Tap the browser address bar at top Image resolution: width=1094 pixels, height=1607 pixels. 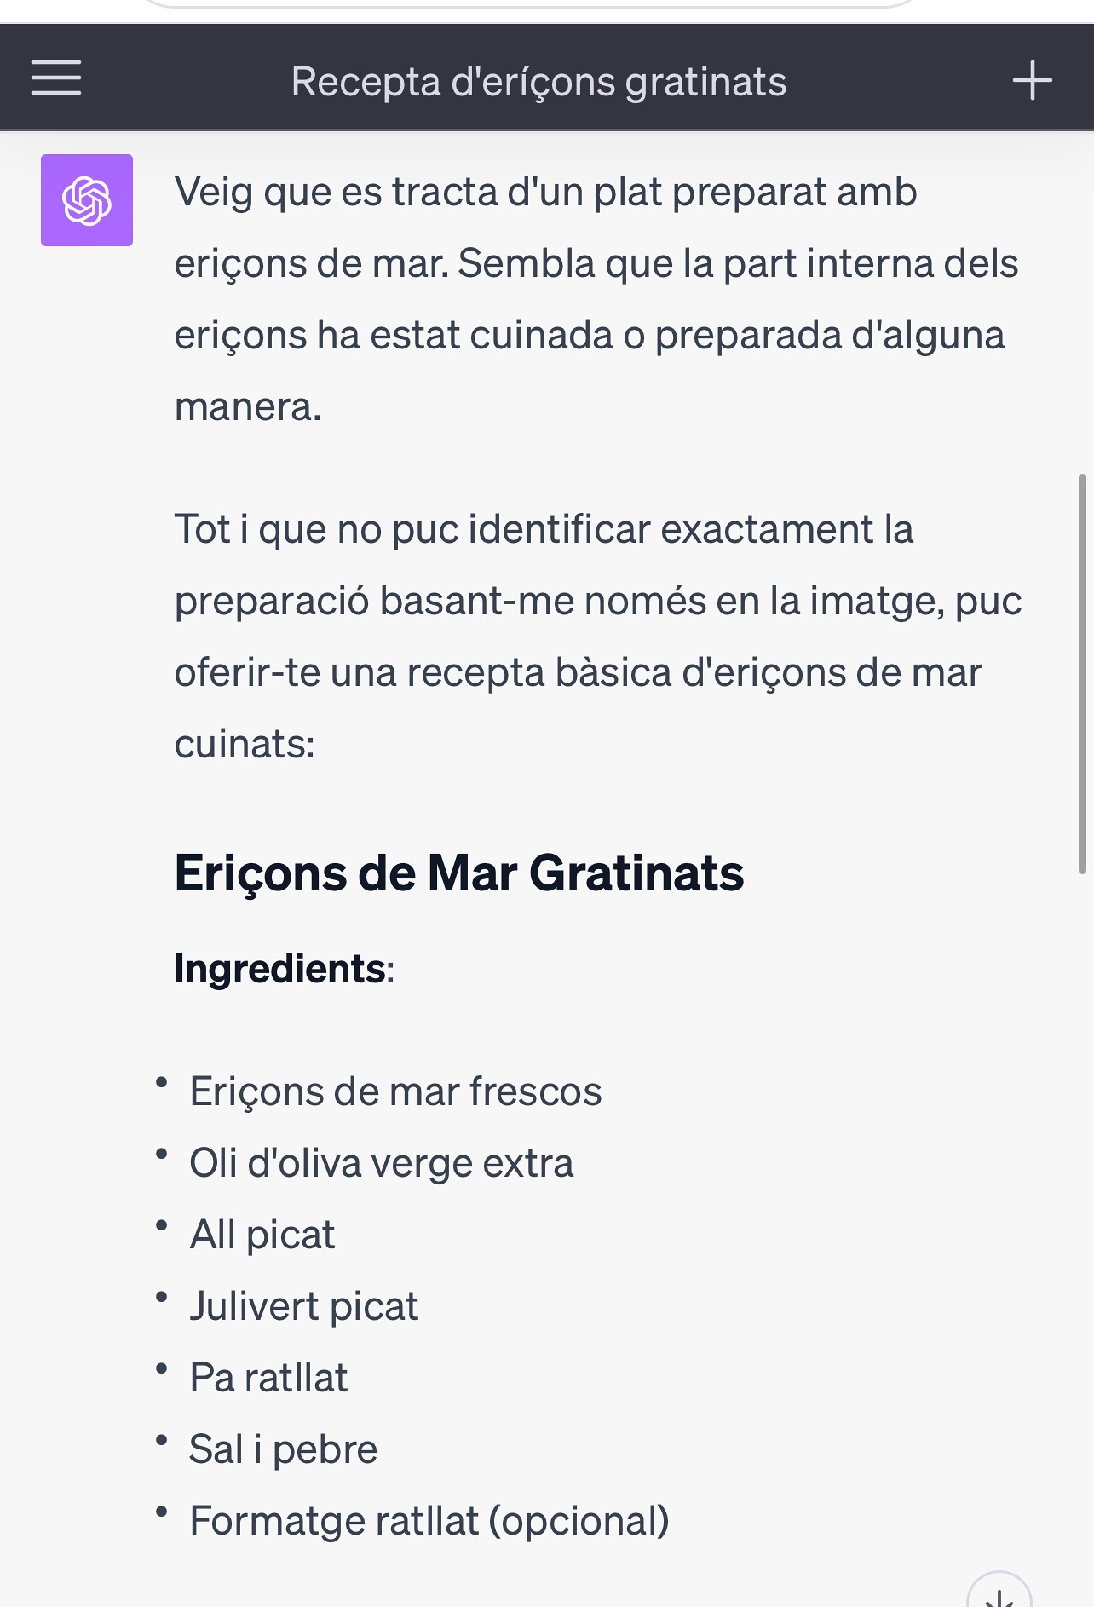tap(528, 4)
